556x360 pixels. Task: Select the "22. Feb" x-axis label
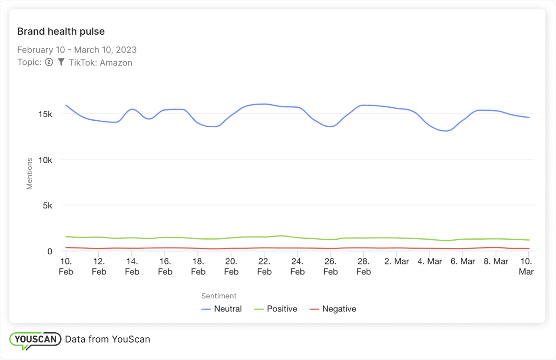(x=264, y=266)
